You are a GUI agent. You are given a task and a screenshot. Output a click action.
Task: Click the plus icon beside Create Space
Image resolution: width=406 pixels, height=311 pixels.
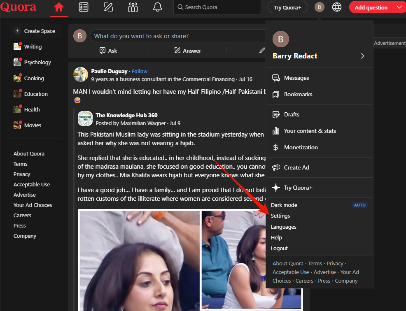point(17,31)
